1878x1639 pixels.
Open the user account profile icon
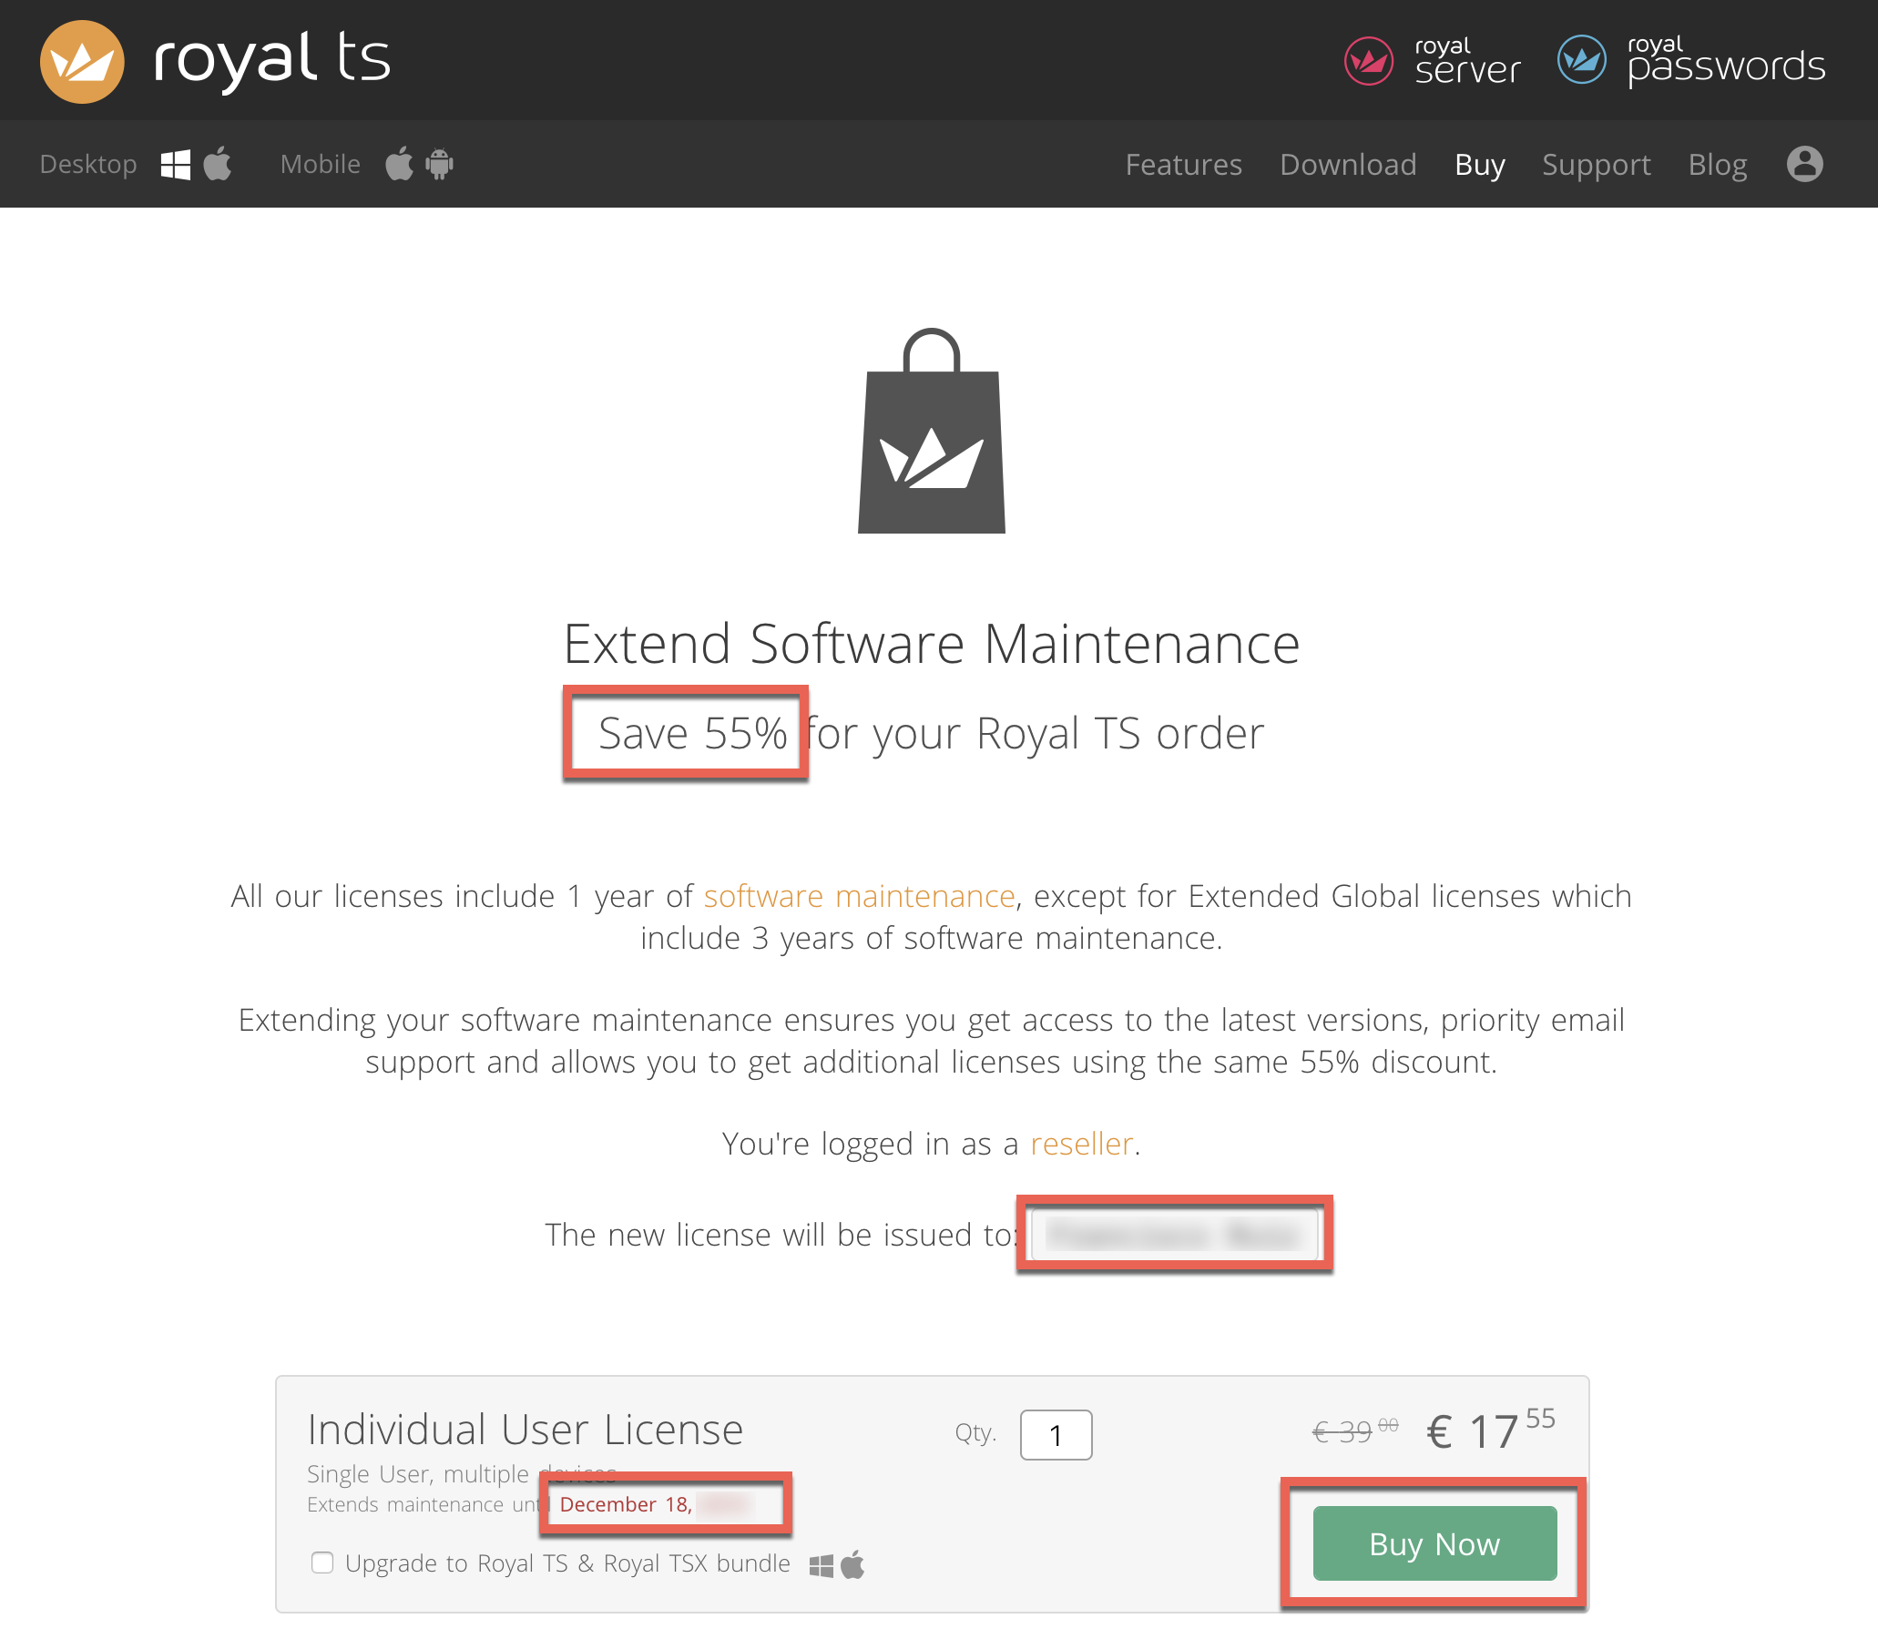click(x=1804, y=164)
